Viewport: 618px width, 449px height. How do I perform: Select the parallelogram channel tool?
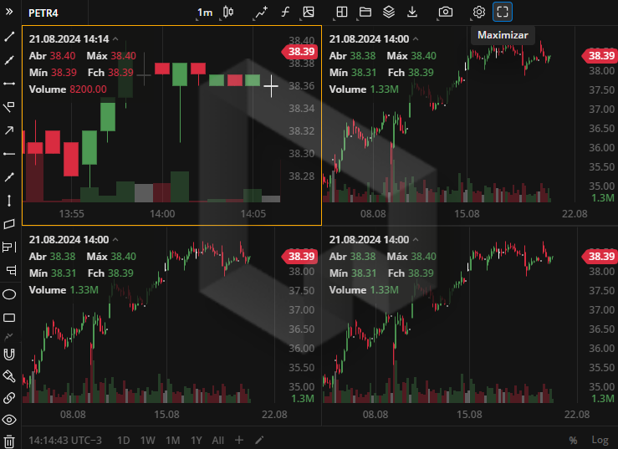click(9, 224)
